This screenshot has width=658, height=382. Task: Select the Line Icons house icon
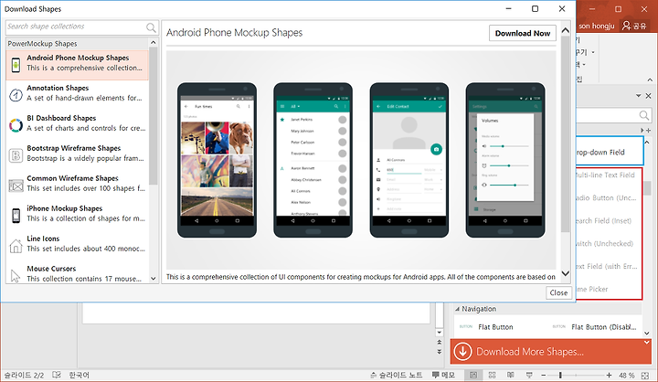point(16,246)
